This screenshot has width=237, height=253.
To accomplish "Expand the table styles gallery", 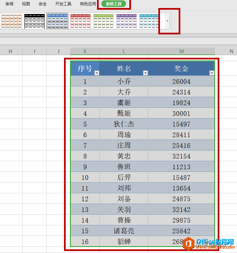I will (167, 21).
